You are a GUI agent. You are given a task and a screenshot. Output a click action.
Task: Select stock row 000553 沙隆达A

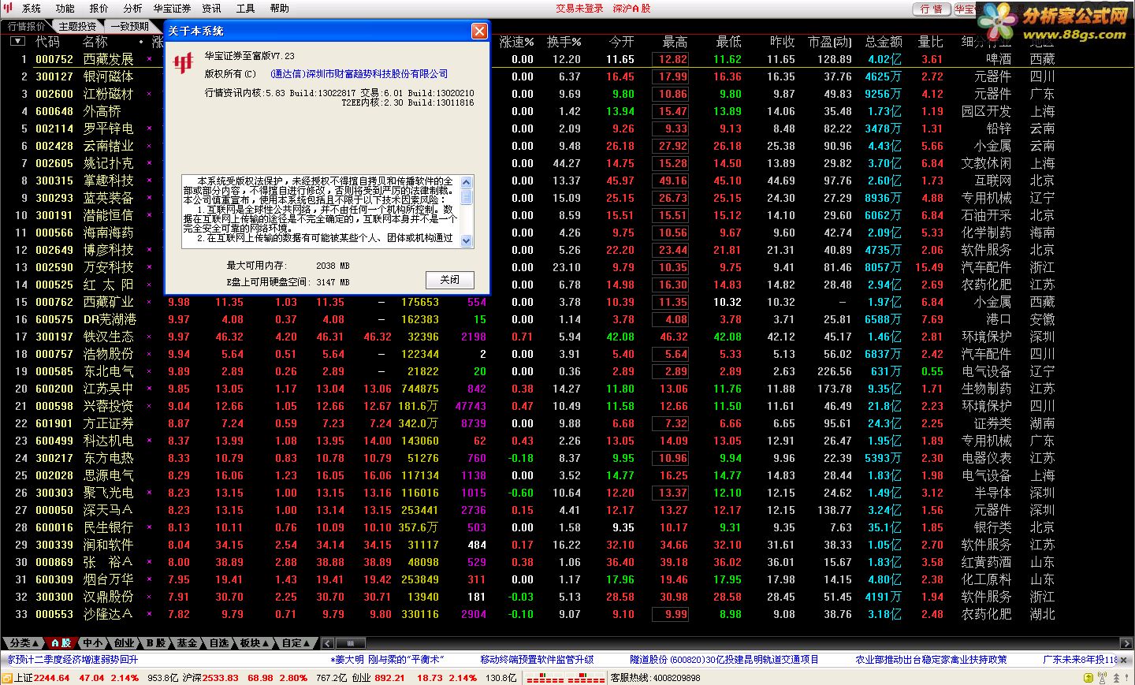(x=567, y=614)
